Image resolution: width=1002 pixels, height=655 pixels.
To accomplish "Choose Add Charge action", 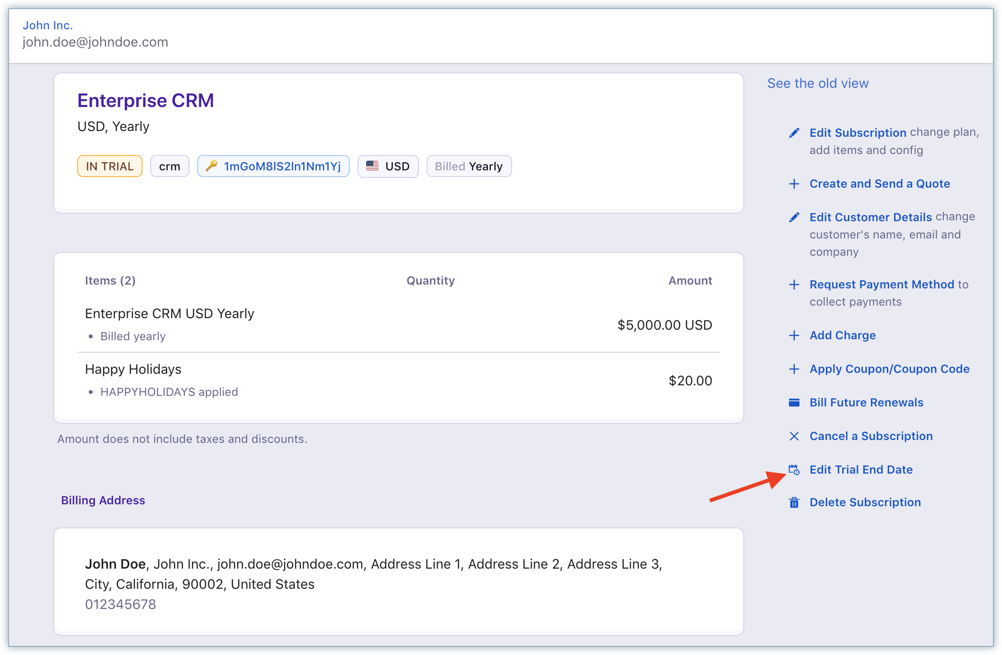I will click(843, 335).
